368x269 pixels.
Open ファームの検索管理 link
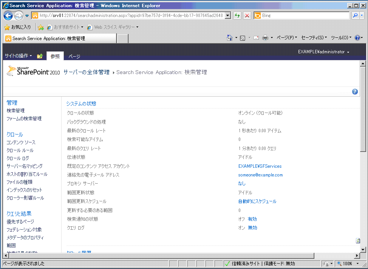click(24, 119)
